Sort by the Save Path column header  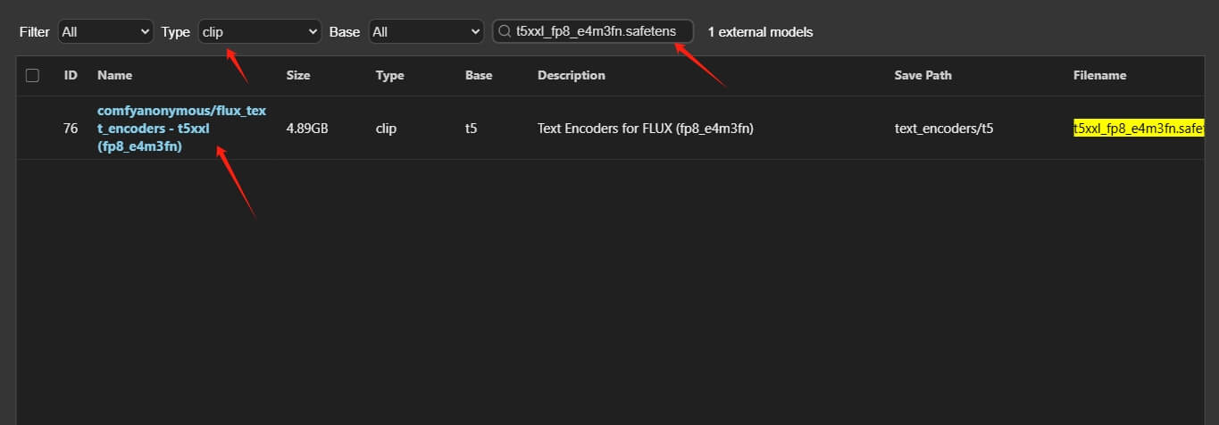pyautogui.click(x=923, y=75)
